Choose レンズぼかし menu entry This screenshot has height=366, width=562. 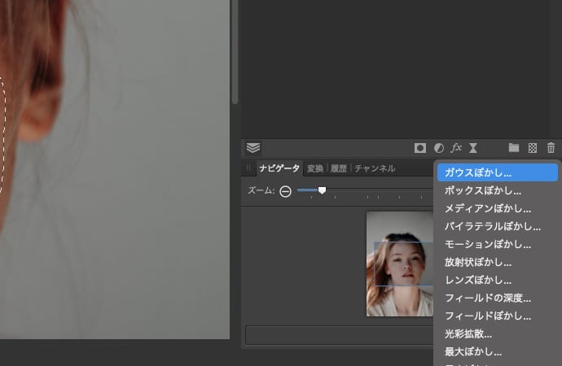[x=478, y=280]
